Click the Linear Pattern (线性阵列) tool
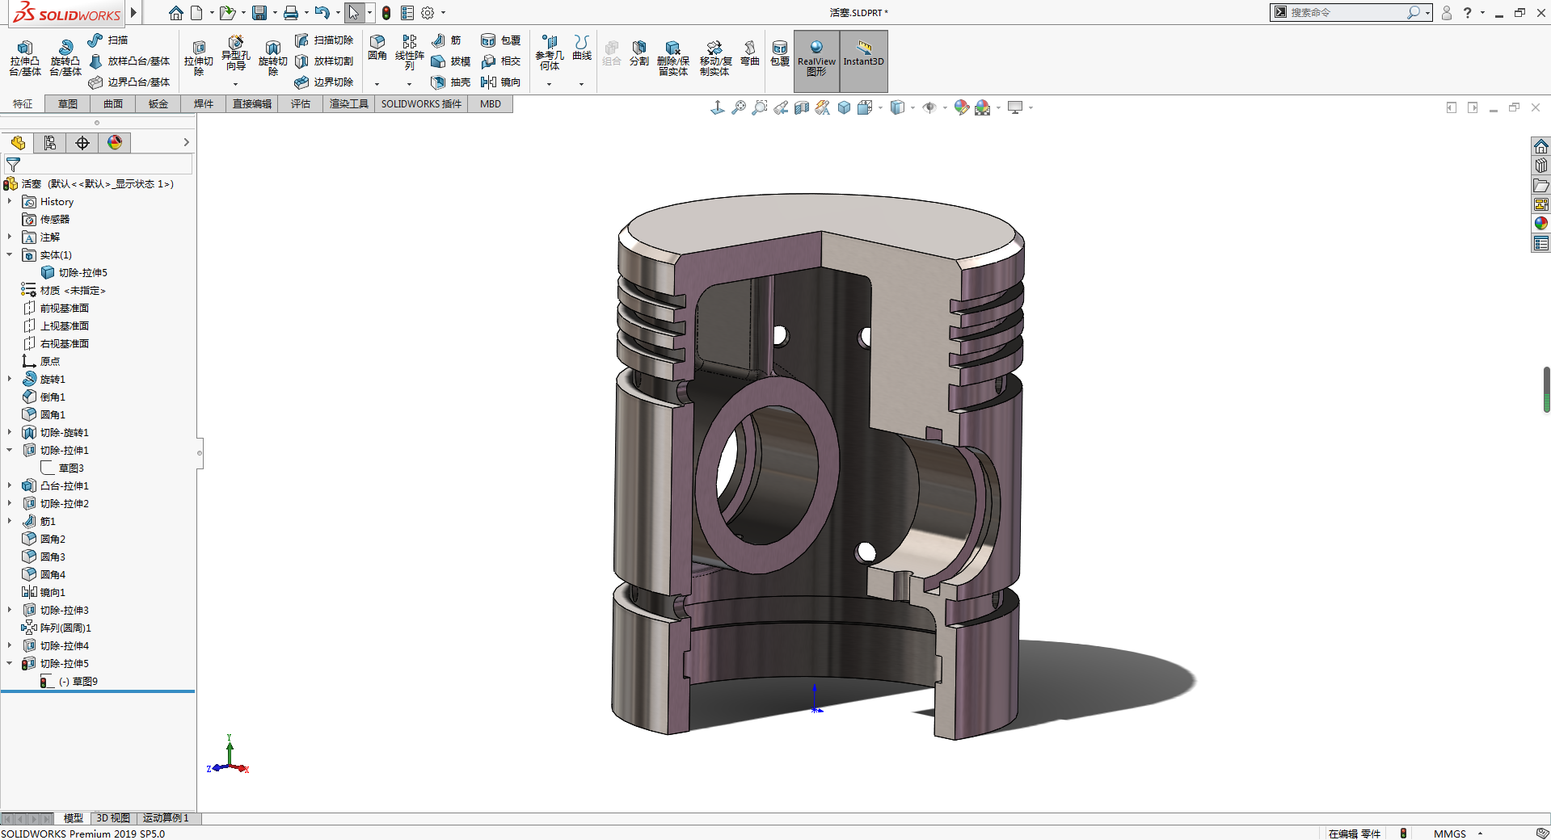Viewport: 1551px width, 840px height. [410, 53]
